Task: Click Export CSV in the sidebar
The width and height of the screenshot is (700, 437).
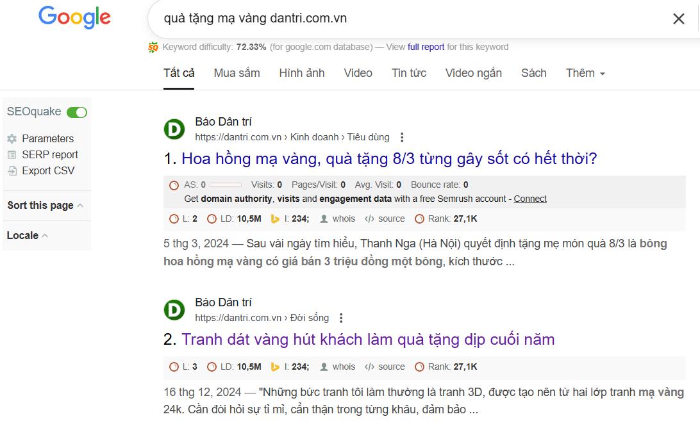Action: 48,171
